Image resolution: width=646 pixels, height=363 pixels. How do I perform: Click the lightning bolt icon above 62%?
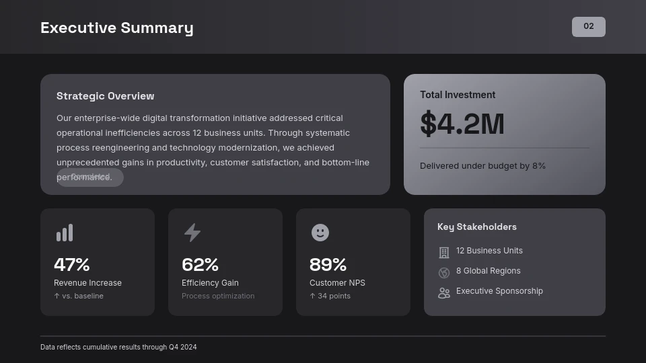tap(192, 233)
